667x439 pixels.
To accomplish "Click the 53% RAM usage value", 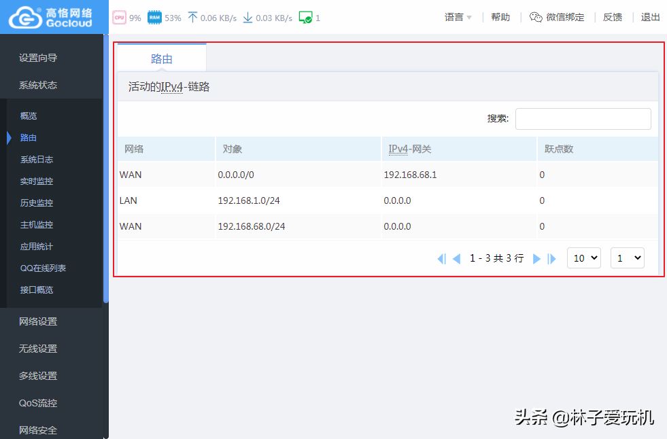I will [x=173, y=18].
